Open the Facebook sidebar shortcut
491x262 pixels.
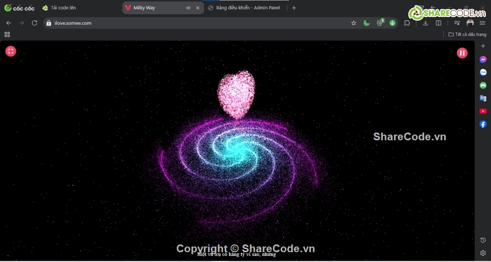point(483,124)
